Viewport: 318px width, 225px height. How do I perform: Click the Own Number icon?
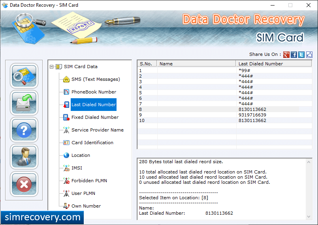click(66, 206)
